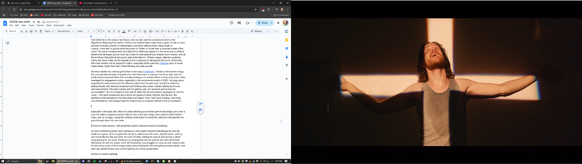Star the INSIDE new draft document
The image size is (582, 164).
coord(34,22)
